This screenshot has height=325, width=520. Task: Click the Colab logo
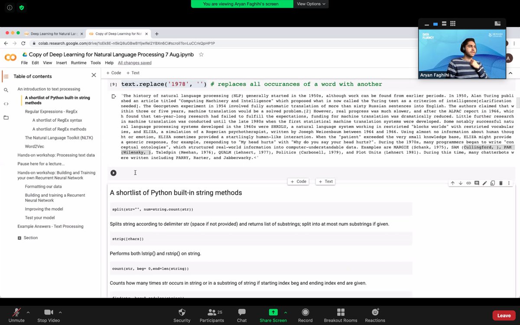(x=10, y=57)
